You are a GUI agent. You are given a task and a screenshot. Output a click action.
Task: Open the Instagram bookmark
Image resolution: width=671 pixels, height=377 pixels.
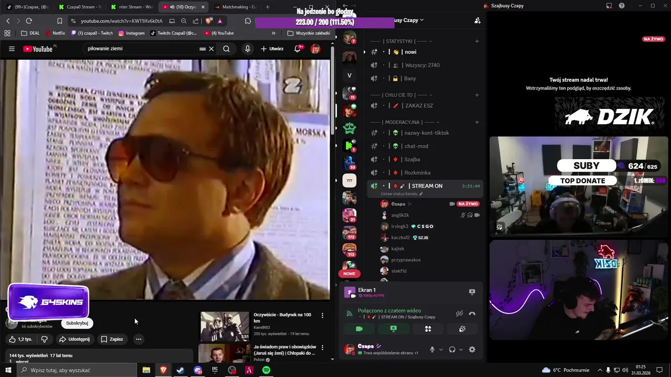pyautogui.click(x=131, y=33)
